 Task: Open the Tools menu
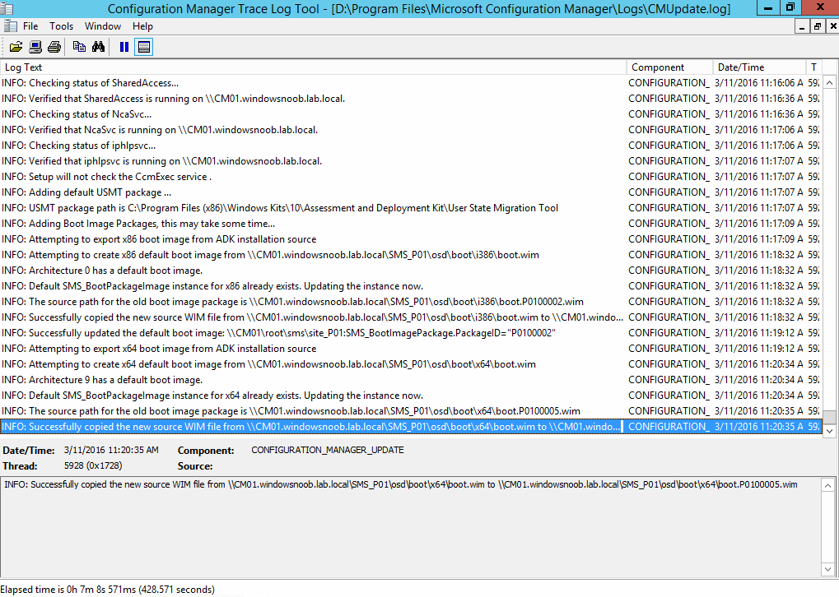click(x=62, y=26)
